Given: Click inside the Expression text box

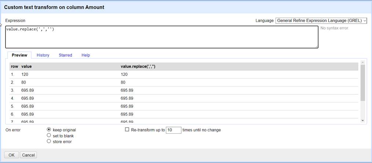Looking at the screenshot, I should pyautogui.click(x=161, y=37).
